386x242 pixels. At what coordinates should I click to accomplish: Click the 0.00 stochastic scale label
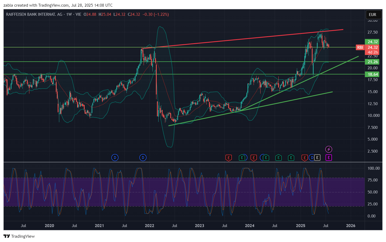(x=372, y=216)
